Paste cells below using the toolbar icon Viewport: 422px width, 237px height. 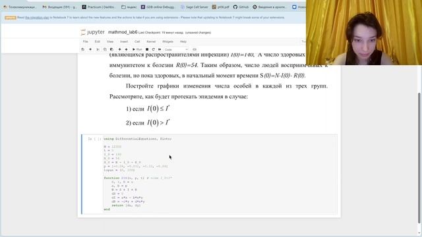click(x=111, y=49)
